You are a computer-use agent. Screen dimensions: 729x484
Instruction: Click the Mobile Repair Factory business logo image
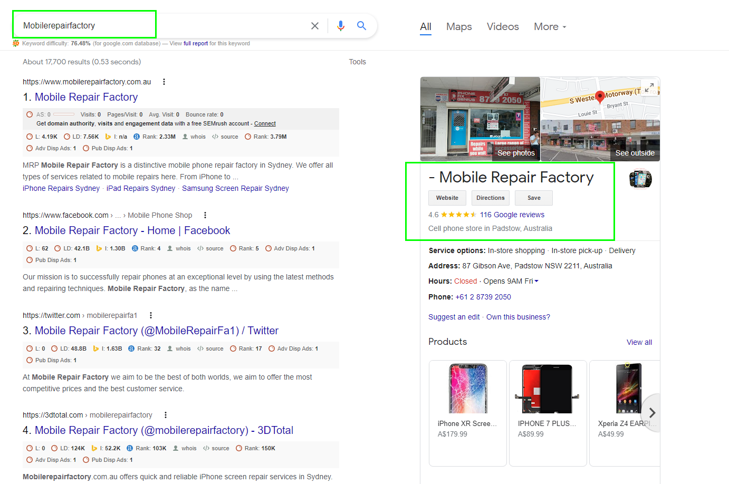point(640,179)
